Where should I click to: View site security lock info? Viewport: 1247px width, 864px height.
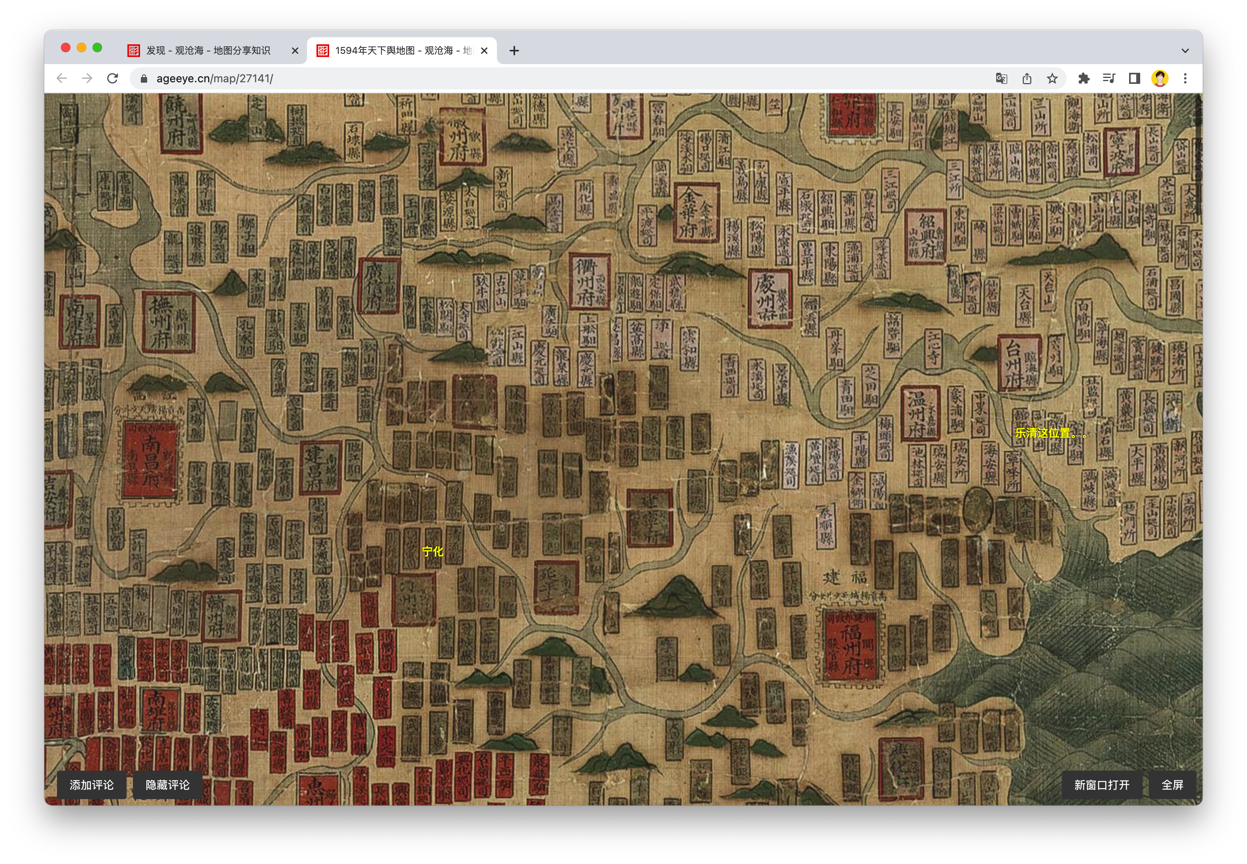click(144, 78)
